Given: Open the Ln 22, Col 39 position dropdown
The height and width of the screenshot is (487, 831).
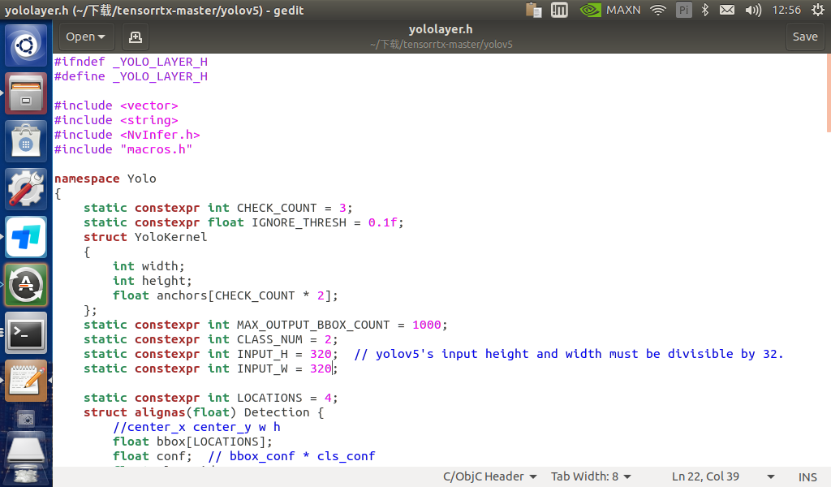Looking at the screenshot, I should coord(723,476).
